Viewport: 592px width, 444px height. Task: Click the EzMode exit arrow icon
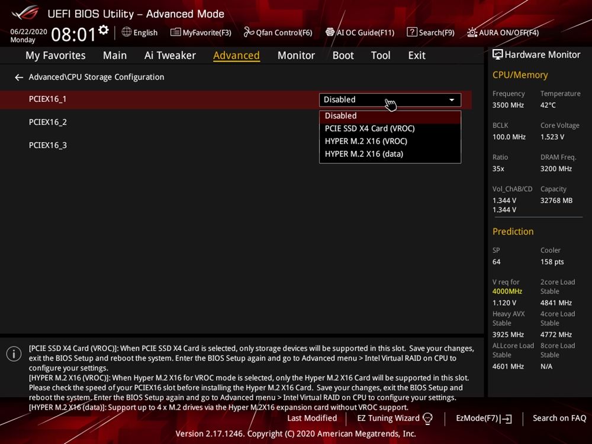pos(506,419)
